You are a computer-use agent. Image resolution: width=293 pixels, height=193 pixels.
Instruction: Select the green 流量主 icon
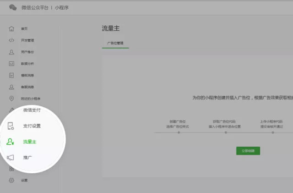(11, 142)
